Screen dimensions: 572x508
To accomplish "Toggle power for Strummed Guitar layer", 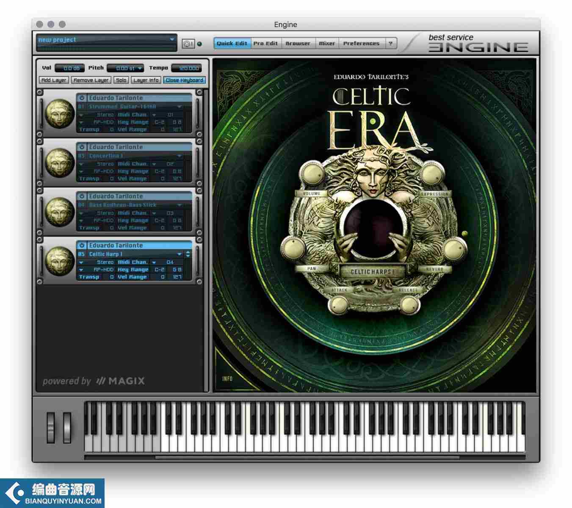I will click(82, 97).
